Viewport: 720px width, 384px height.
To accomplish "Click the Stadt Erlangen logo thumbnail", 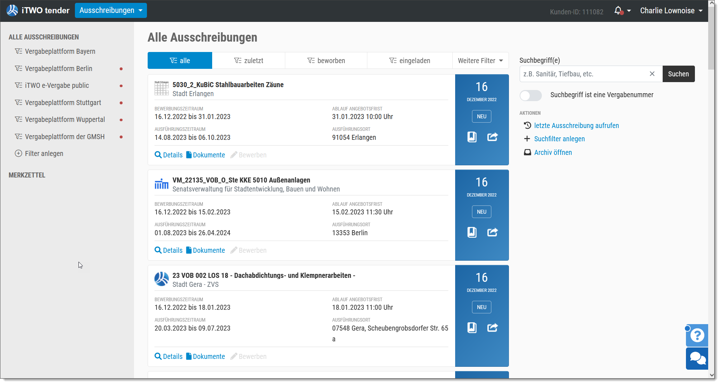I will pos(161,88).
